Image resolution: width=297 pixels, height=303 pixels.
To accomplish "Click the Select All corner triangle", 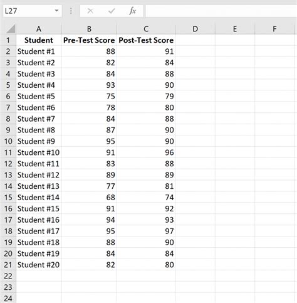I will point(11,29).
